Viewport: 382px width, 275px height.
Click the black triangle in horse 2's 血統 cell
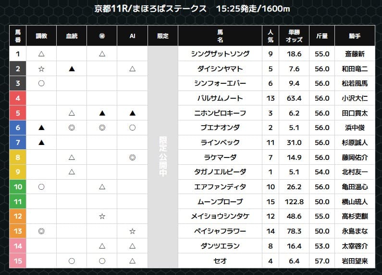[72, 69]
